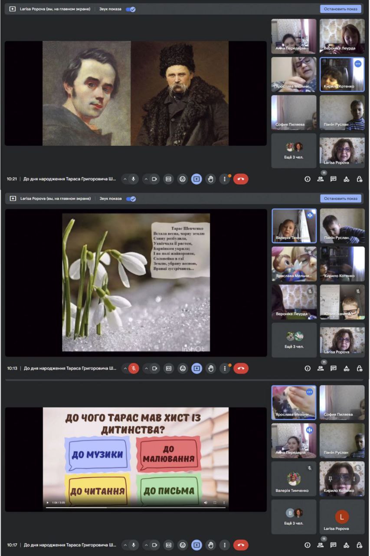Stop presenting via the middle 'Остановить показ' button

coord(341,199)
